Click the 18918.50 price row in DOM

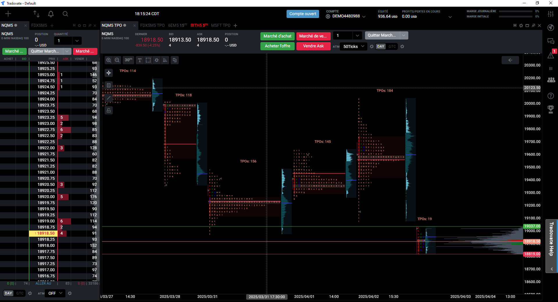coord(49,233)
